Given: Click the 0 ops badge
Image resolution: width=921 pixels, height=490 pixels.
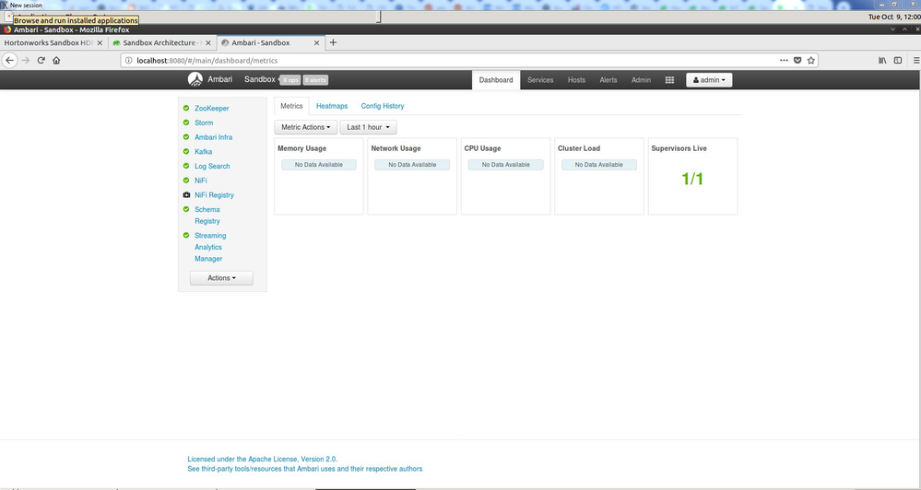Looking at the screenshot, I should (290, 80).
